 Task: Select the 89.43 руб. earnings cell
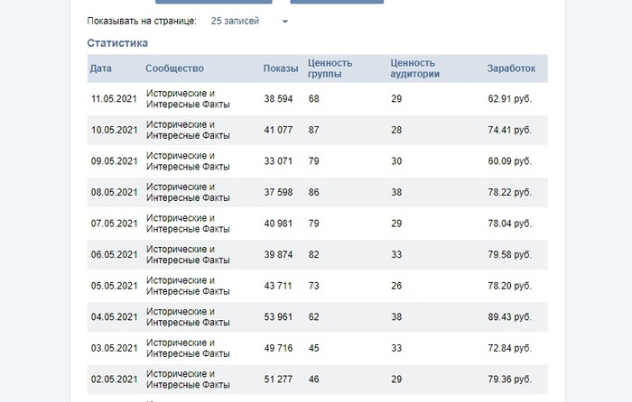tap(509, 317)
